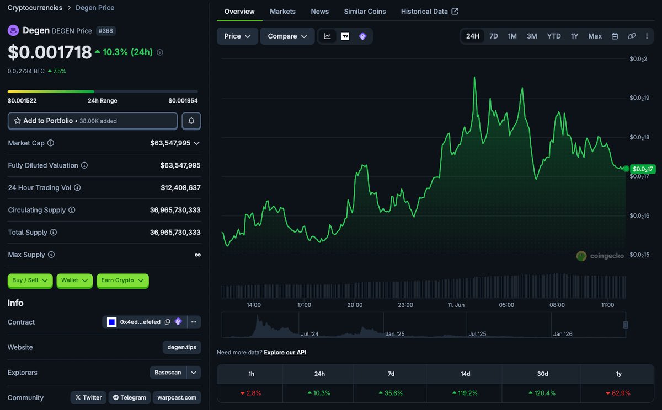Viewport: 662px width, 410px height.
Task: Open Buy / Sell dropdown
Action: click(30, 280)
